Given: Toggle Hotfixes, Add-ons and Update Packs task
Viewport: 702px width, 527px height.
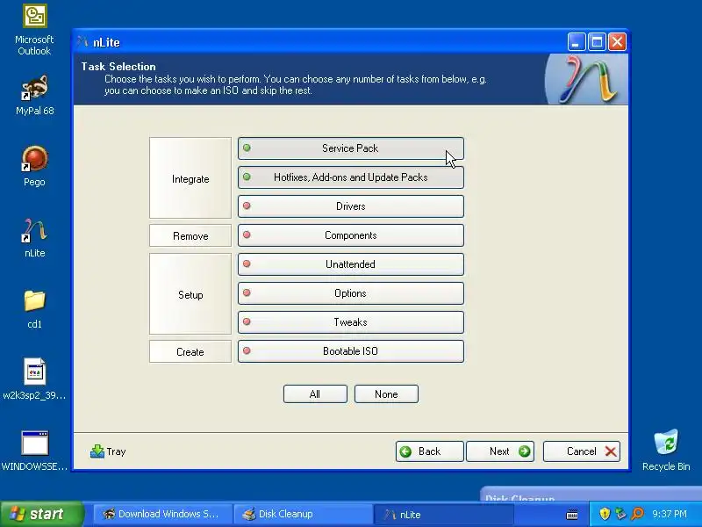Looking at the screenshot, I should [350, 177].
